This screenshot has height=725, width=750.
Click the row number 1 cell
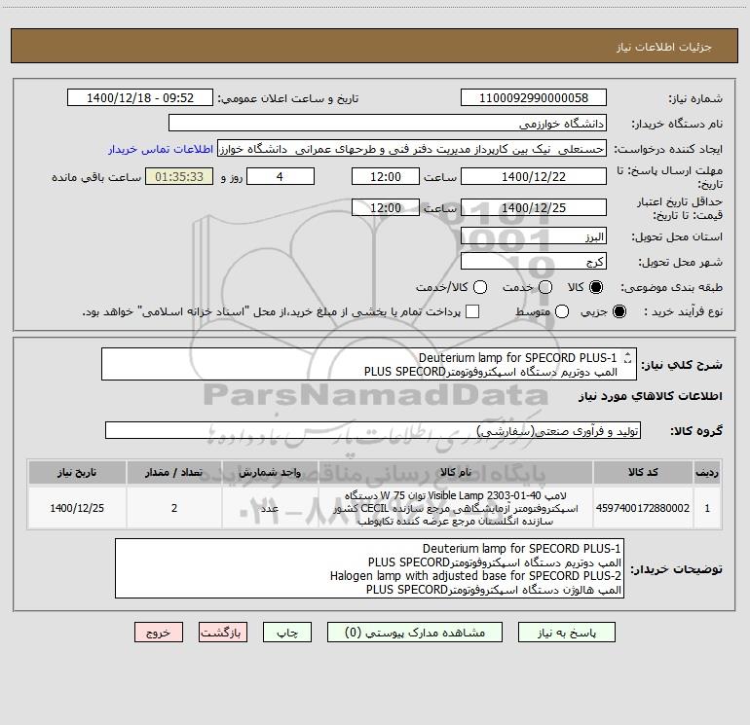(707, 508)
